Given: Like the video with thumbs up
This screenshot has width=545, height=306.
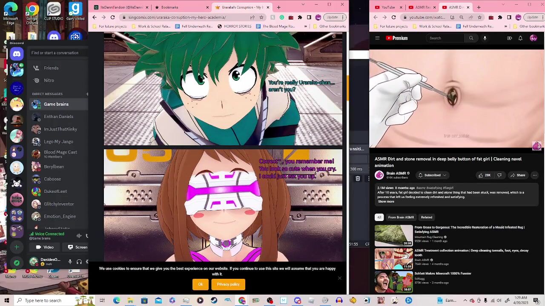Looking at the screenshot, I should pyautogui.click(x=484, y=175).
